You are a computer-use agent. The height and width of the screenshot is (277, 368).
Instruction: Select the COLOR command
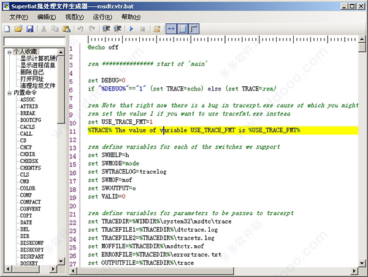click(28, 188)
